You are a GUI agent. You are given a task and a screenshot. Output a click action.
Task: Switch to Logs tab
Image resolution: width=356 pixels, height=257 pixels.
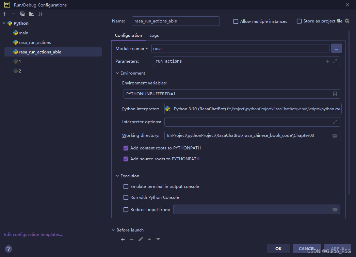(x=154, y=35)
